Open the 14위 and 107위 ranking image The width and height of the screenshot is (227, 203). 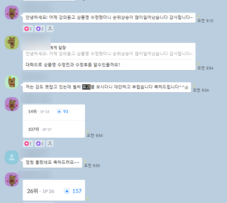tap(54, 121)
